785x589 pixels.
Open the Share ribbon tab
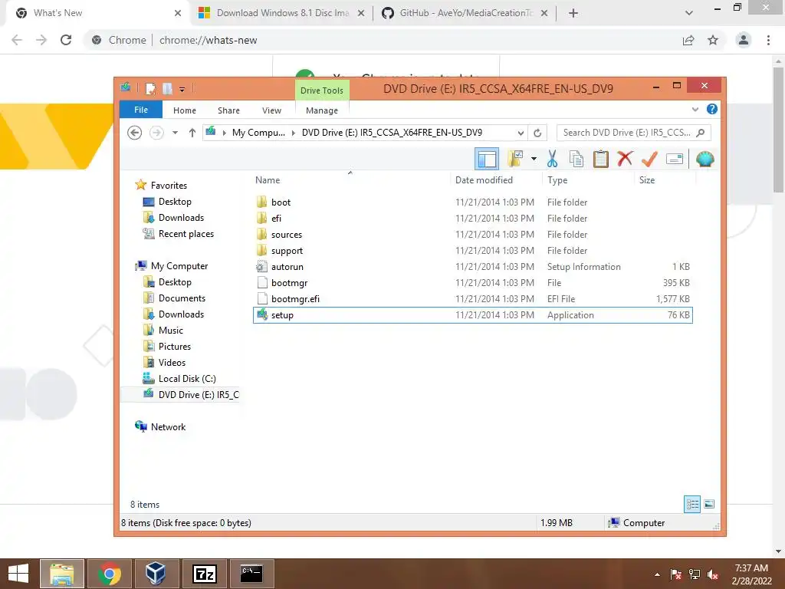point(228,110)
